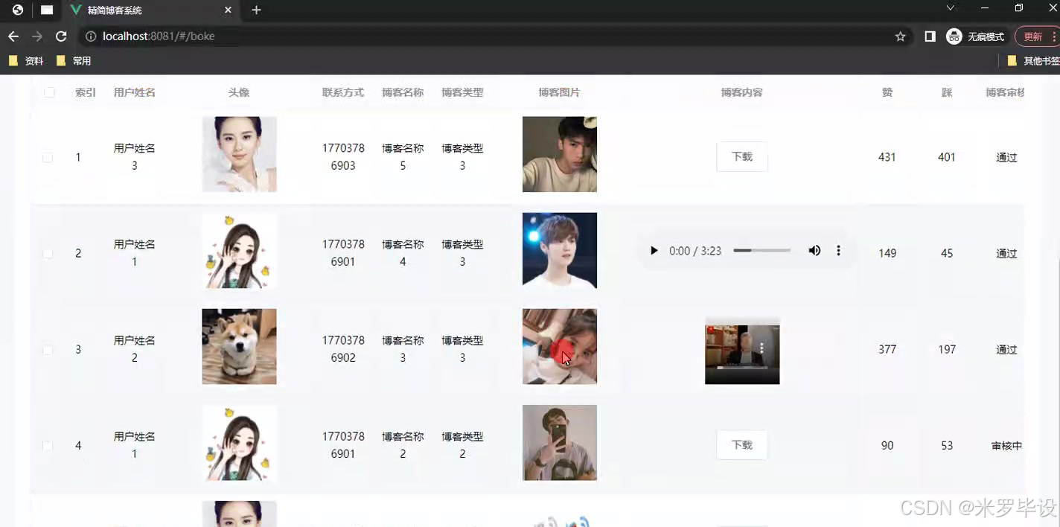Click the 头像 column header
Screen dimensions: 1060x527
239,92
